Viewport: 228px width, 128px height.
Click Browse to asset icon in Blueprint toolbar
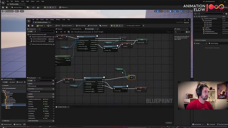point(32,26)
